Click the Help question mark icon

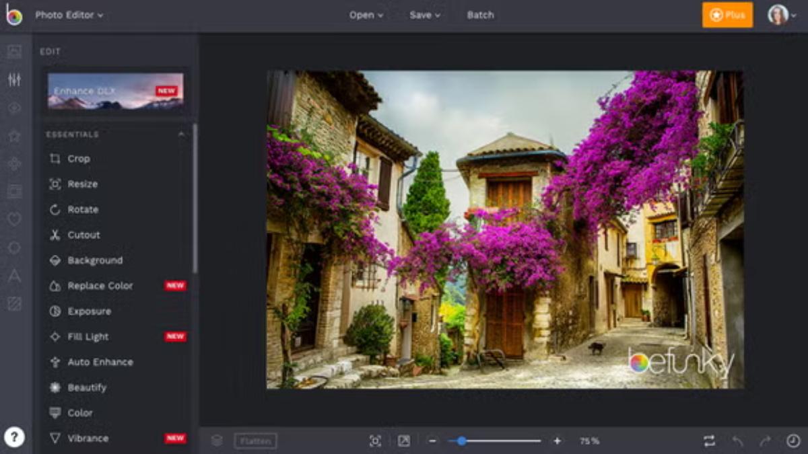coord(14,437)
